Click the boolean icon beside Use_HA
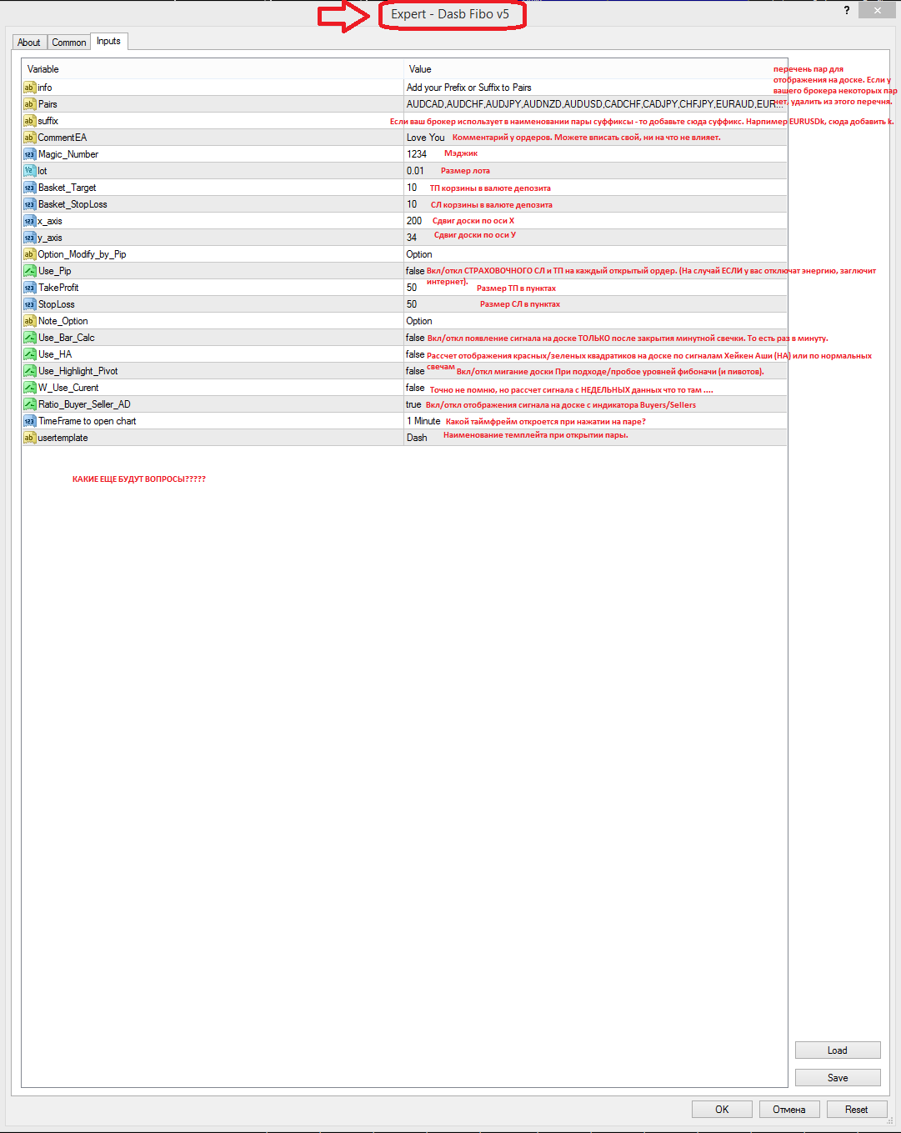The width and height of the screenshot is (901, 1133). [29, 354]
